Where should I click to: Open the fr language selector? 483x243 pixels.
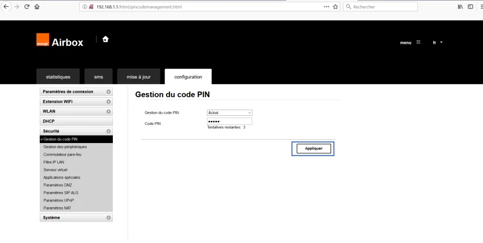point(438,43)
